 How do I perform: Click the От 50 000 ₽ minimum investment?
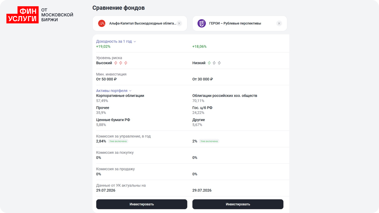106,79
